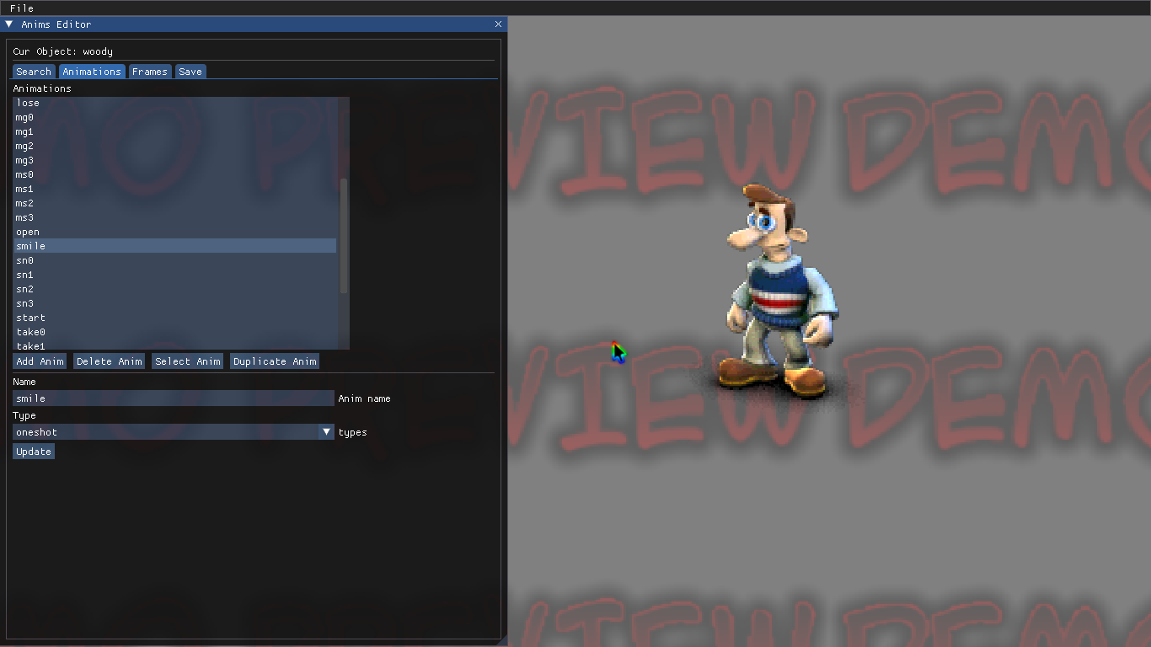Switch to the Frames tab
Image resolution: width=1151 pixels, height=647 pixels.
[x=150, y=72]
